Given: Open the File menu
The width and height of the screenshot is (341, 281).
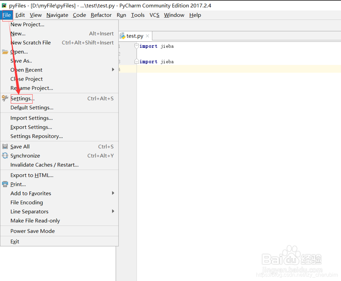Looking at the screenshot, I should click(x=7, y=15).
